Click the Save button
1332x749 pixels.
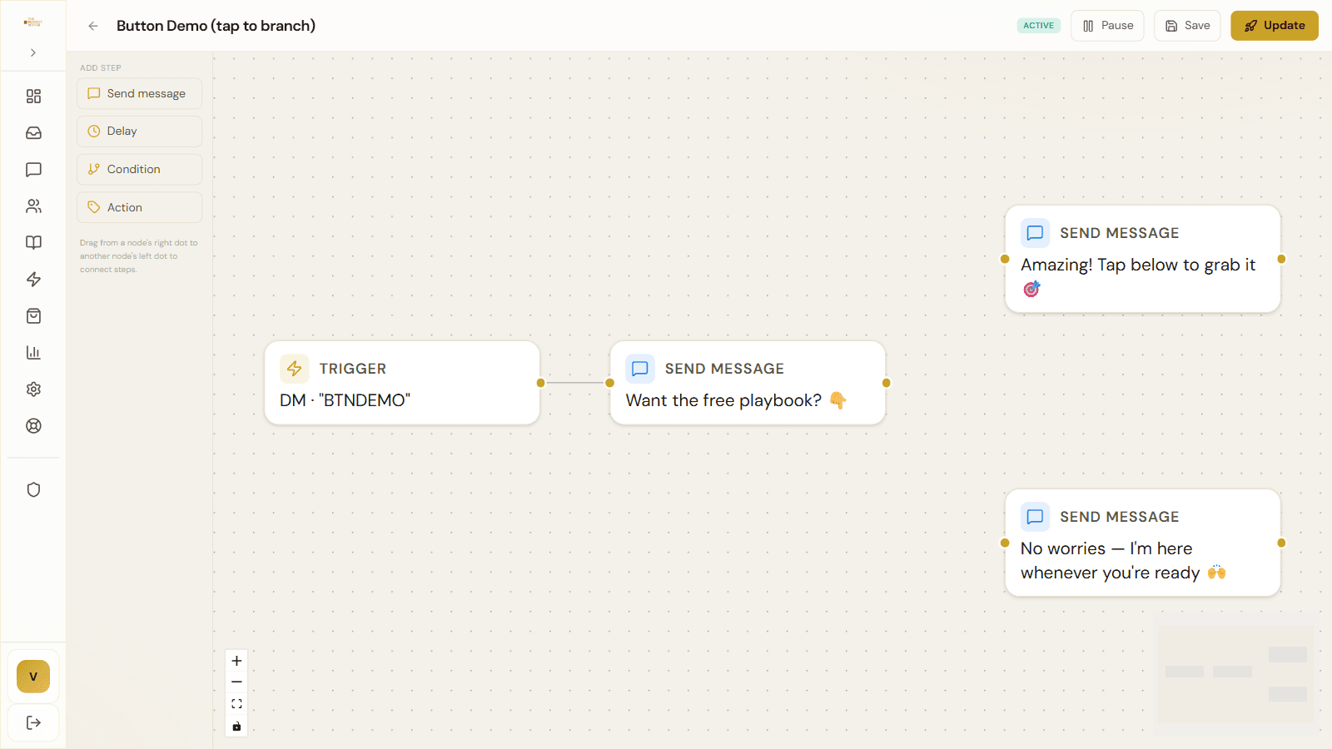click(x=1187, y=26)
